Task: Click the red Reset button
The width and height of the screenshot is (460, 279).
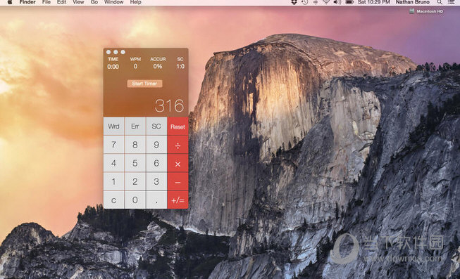Action: (178, 126)
